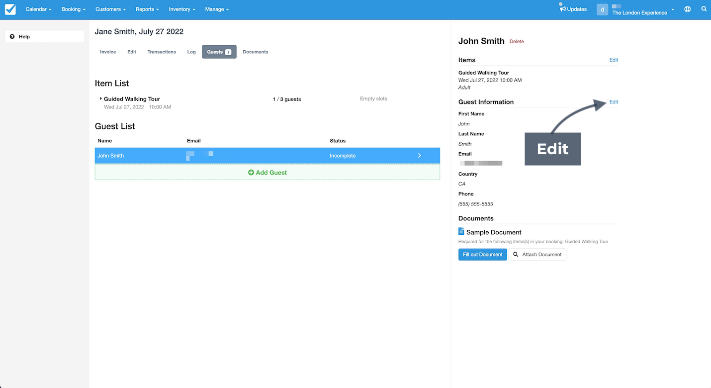The width and height of the screenshot is (711, 388).
Task: Click the Email column header
Action: click(x=194, y=141)
